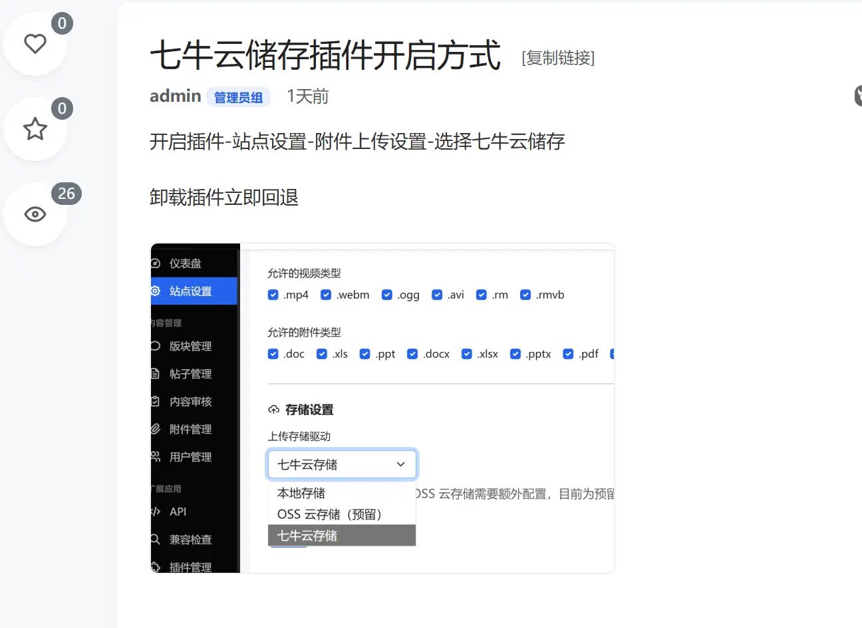This screenshot has width=862, height=628.
Task: Click the line starting with 开启插件-站点设置
Action: [x=357, y=142]
